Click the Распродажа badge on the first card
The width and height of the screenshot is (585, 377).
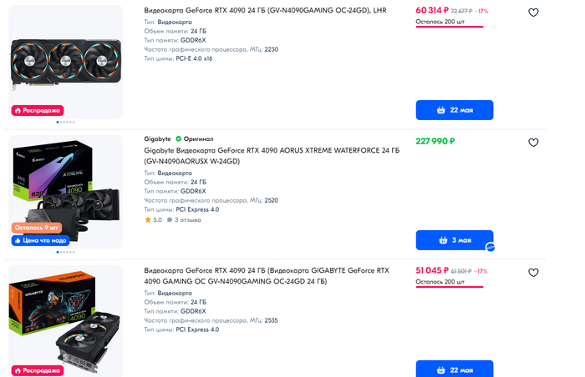[37, 110]
